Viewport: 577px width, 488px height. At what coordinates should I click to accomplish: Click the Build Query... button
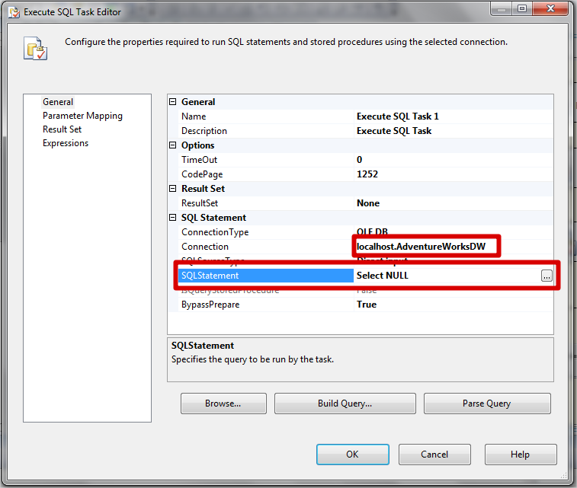(345, 403)
